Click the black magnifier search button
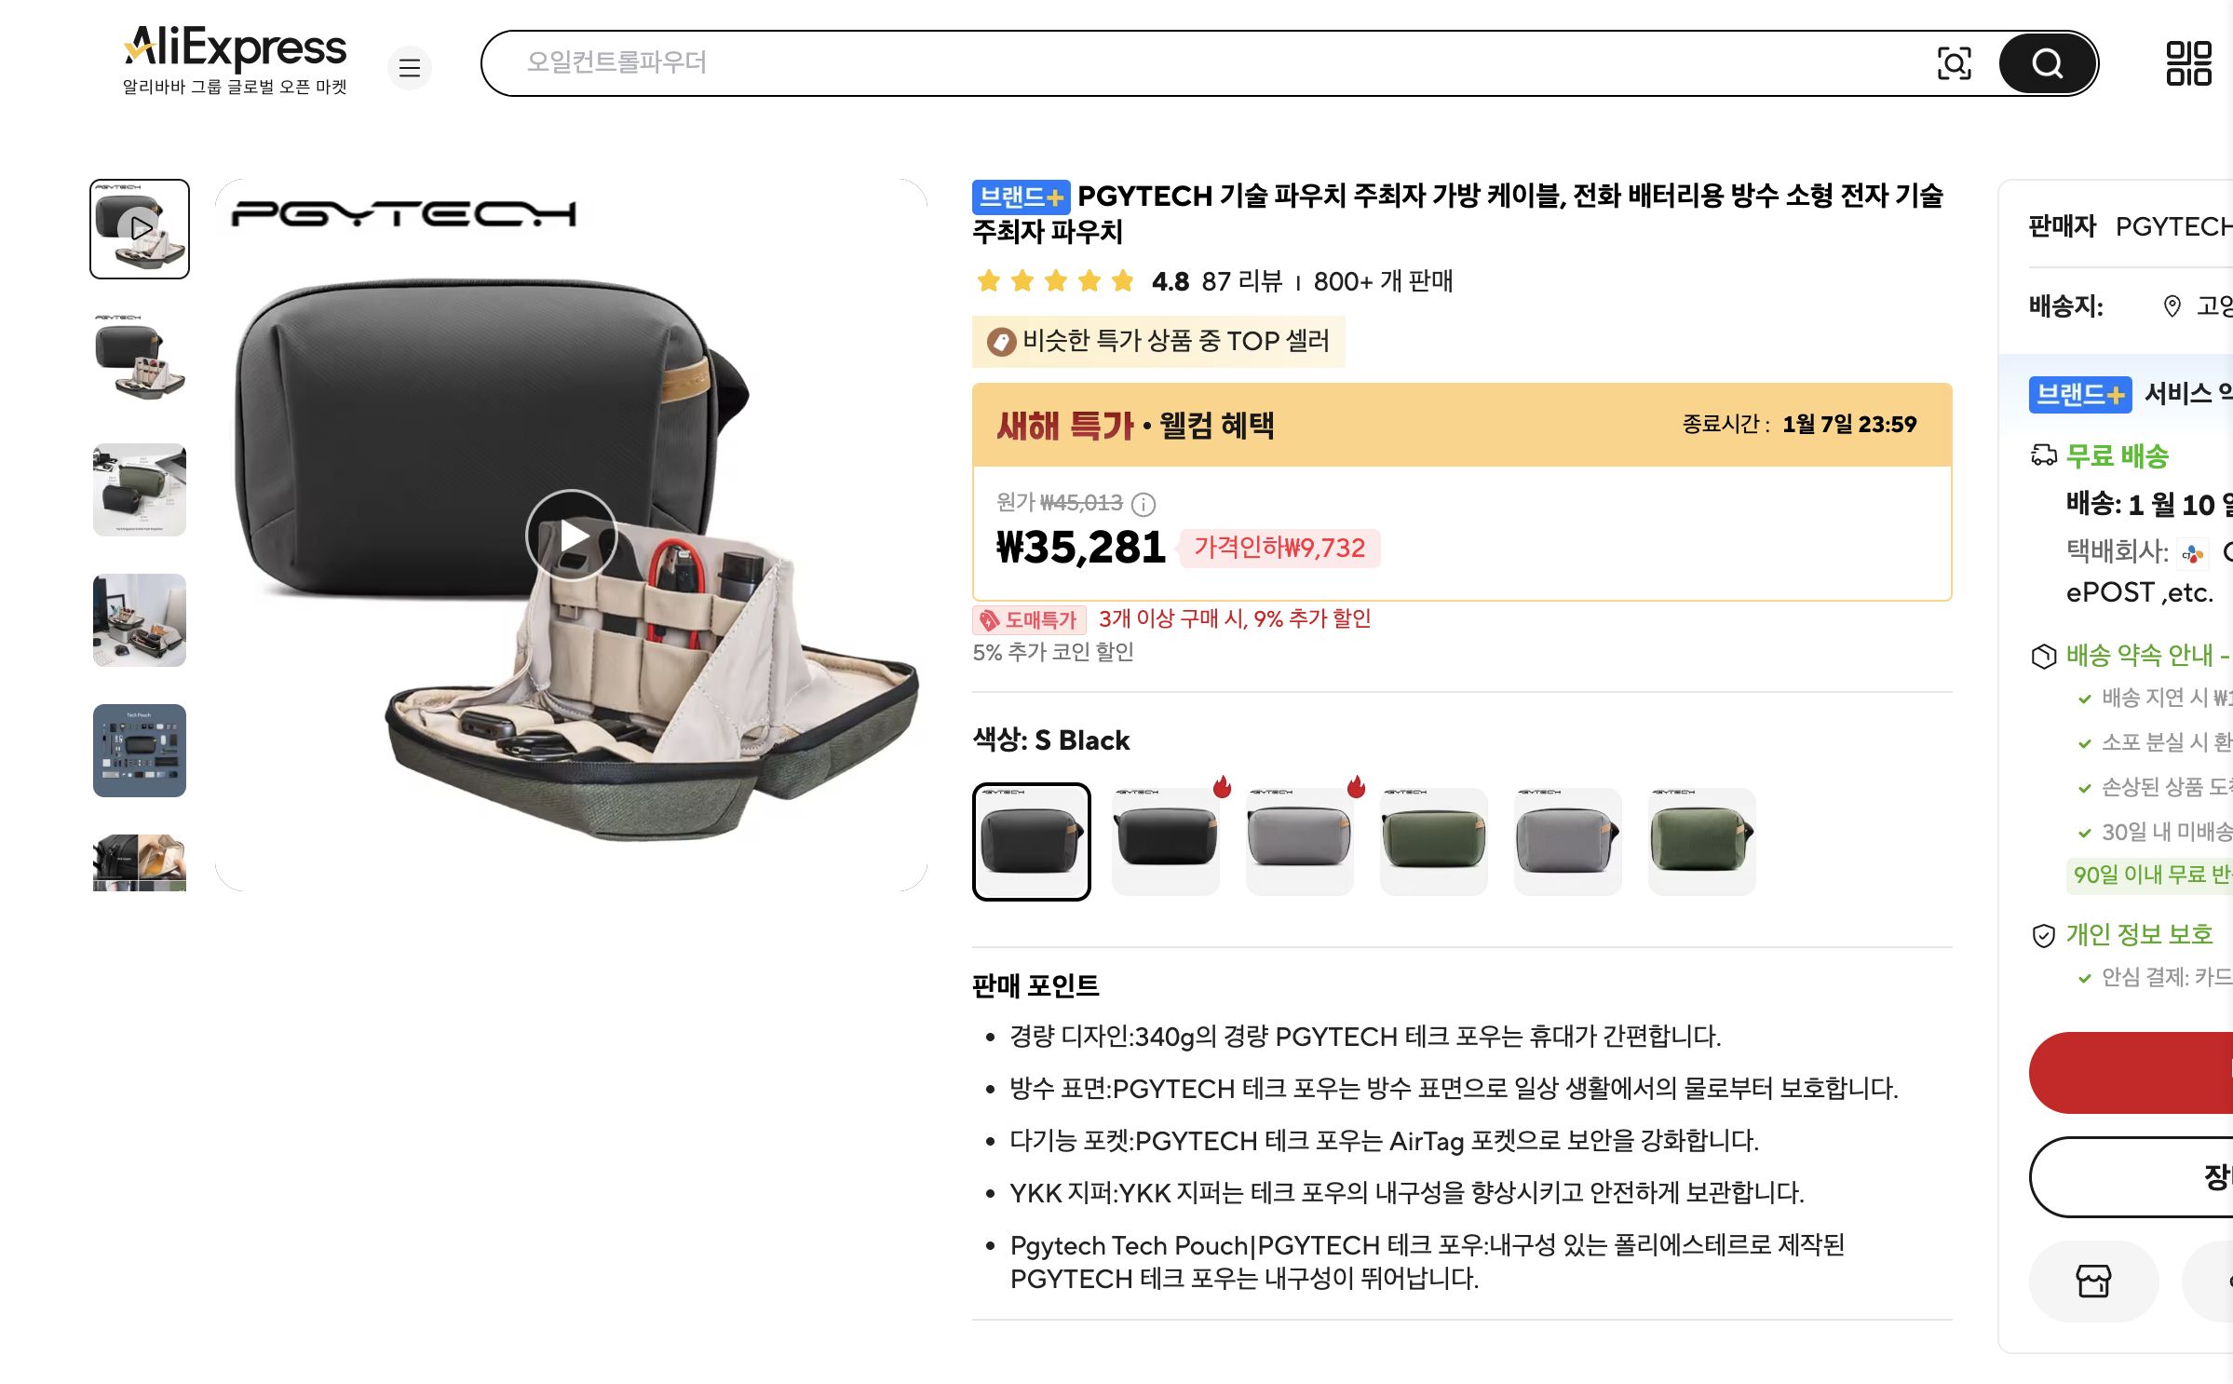The image size is (2233, 1384). coord(2045,63)
